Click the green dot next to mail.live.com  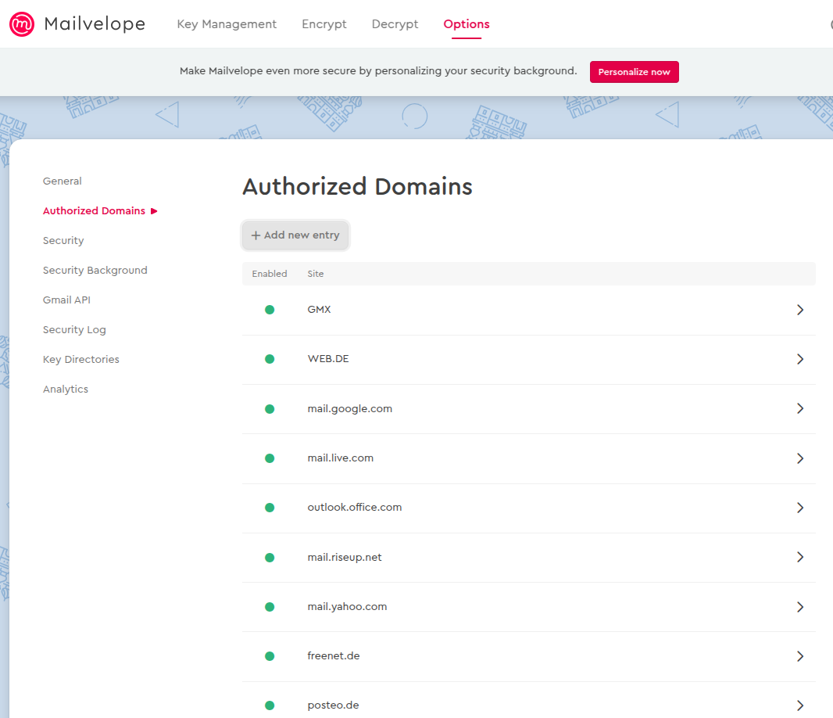[x=270, y=458]
